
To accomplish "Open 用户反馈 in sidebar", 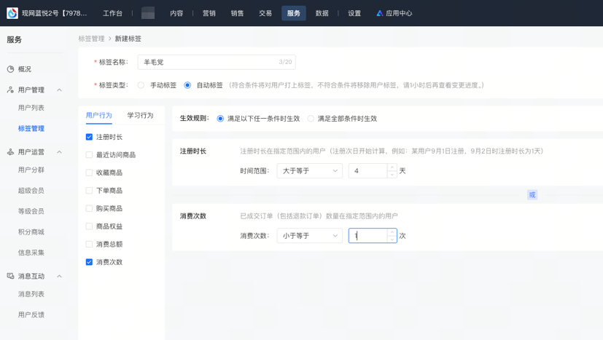I will (x=31, y=315).
